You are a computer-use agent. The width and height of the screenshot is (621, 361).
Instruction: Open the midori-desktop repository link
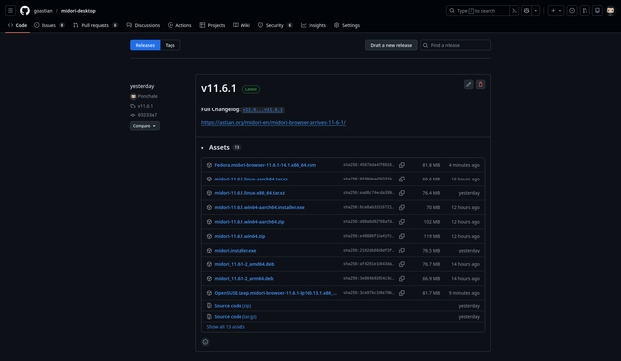pos(78,11)
